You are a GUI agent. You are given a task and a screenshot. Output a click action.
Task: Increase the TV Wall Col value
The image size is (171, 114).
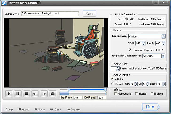147,83
